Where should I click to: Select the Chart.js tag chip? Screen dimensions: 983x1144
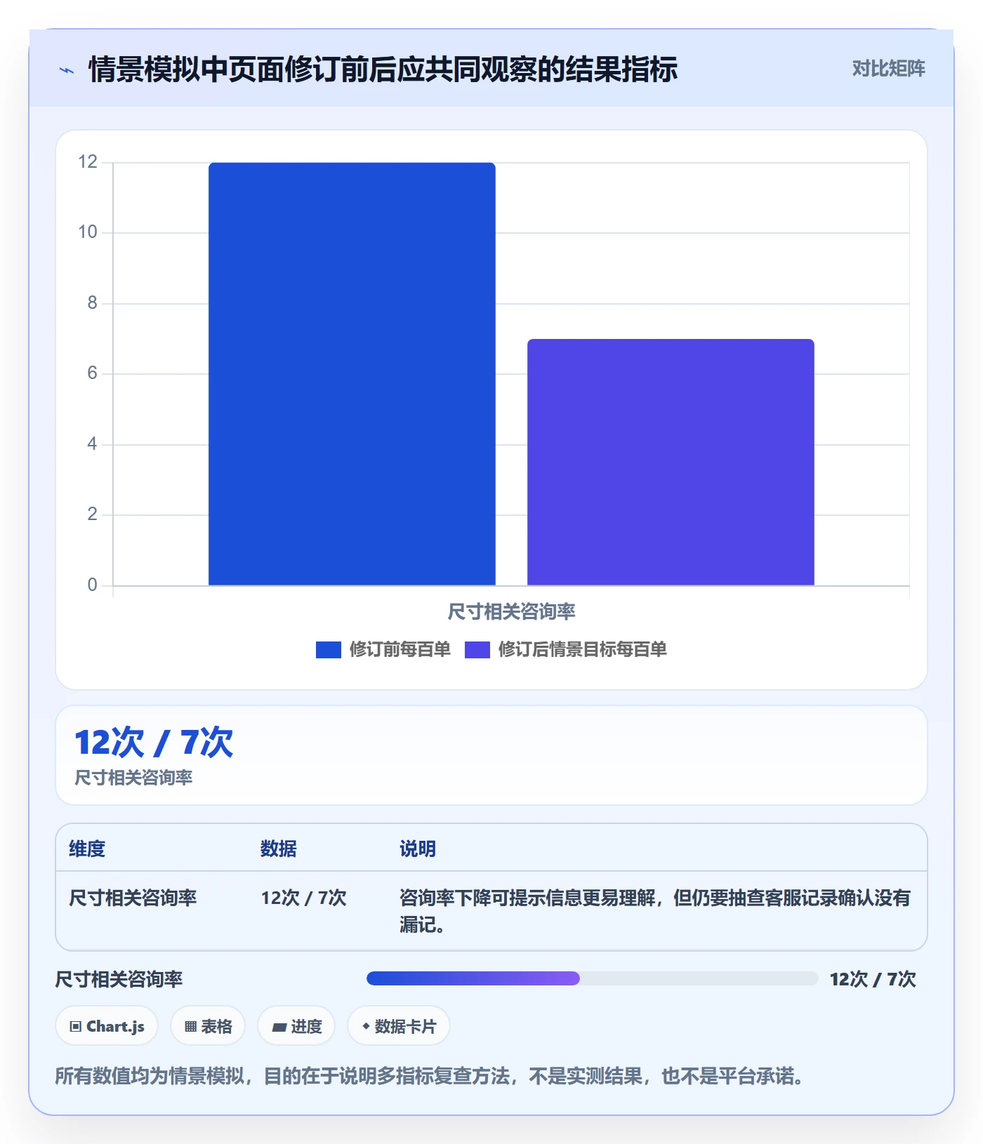click(x=107, y=1026)
